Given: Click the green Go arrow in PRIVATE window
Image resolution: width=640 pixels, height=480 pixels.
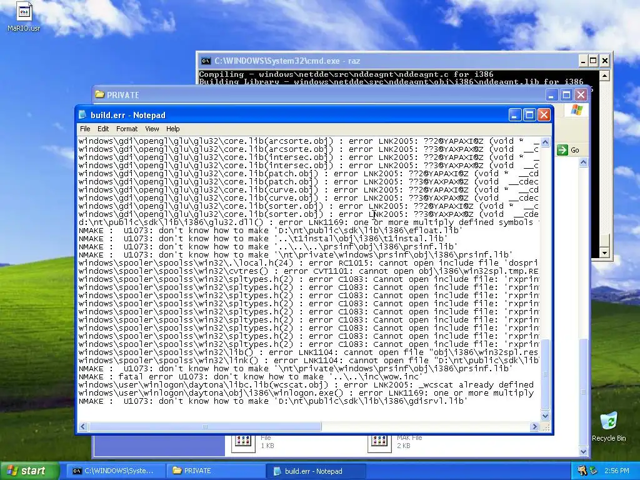Looking at the screenshot, I should coord(562,150).
